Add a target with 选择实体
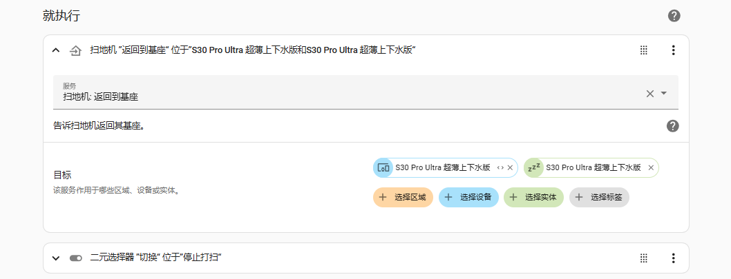Screen dimensions: 731x279 [533, 197]
